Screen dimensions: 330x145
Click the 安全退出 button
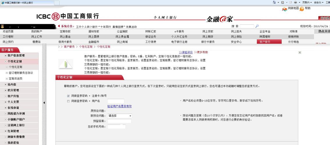[324, 18]
